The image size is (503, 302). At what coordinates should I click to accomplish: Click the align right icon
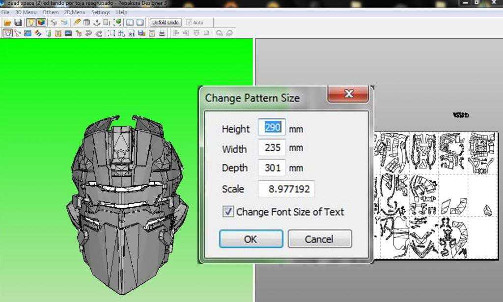pyautogui.click(x=186, y=33)
